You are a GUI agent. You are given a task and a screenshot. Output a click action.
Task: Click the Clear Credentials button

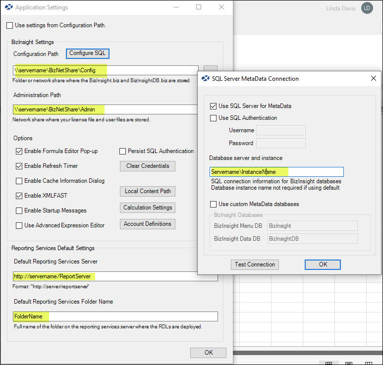click(148, 166)
